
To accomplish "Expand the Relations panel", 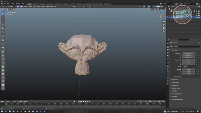I will pyautogui.click(x=175, y=80).
